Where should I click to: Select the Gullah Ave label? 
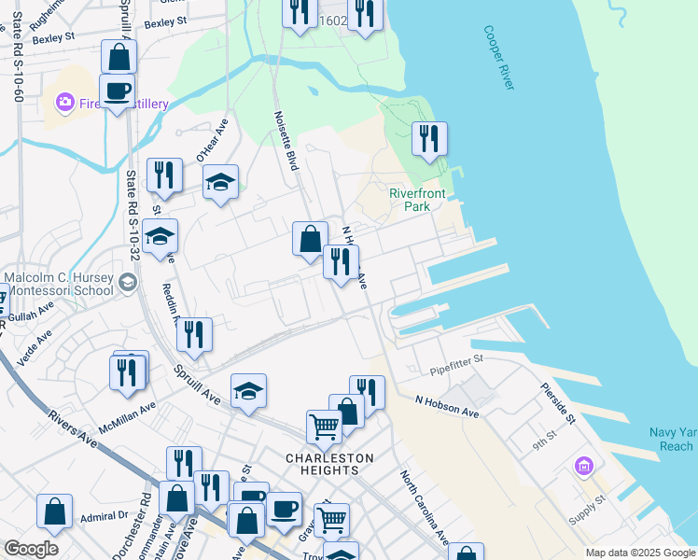pyautogui.click(x=31, y=312)
